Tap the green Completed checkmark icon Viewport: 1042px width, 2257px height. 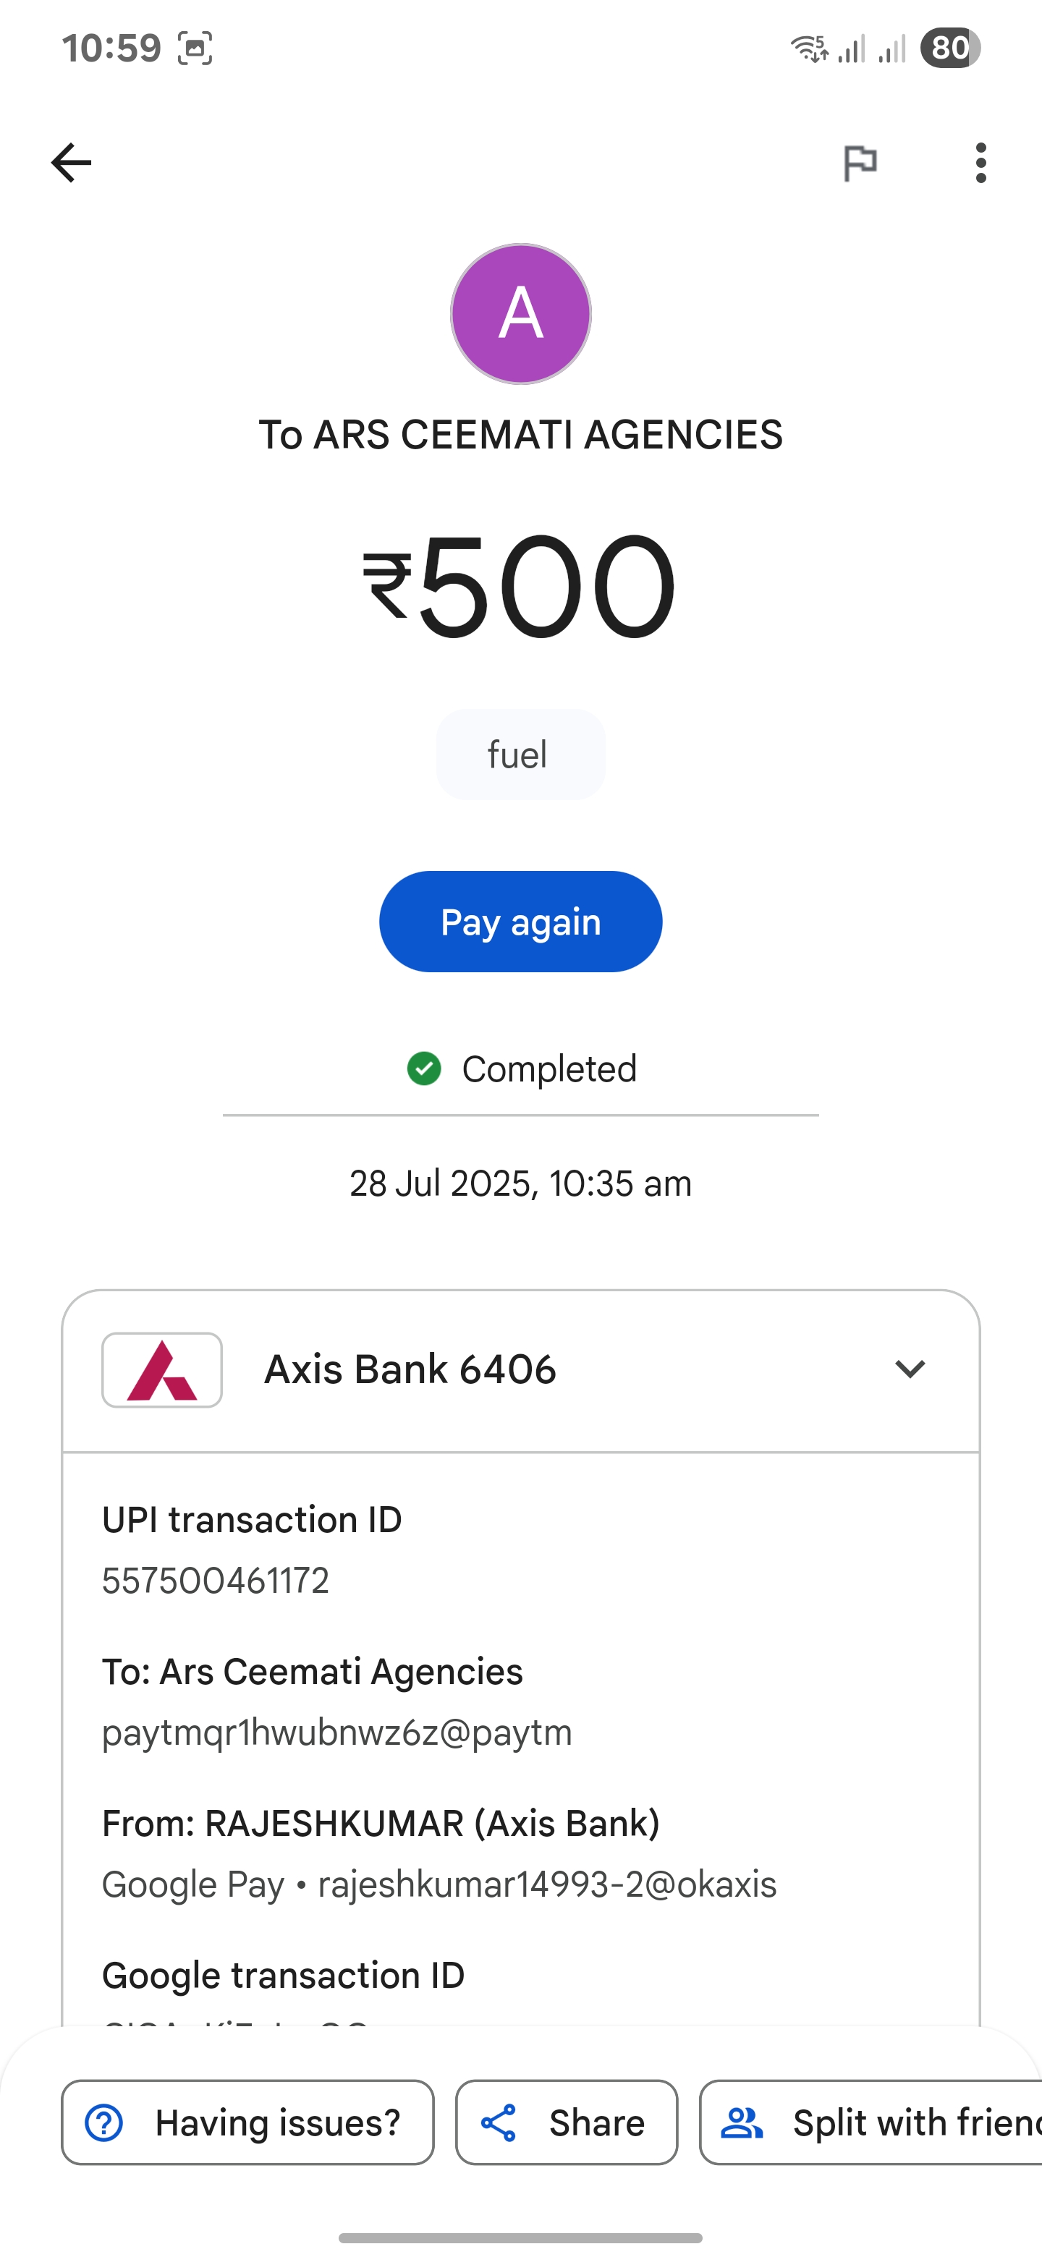pos(424,1068)
